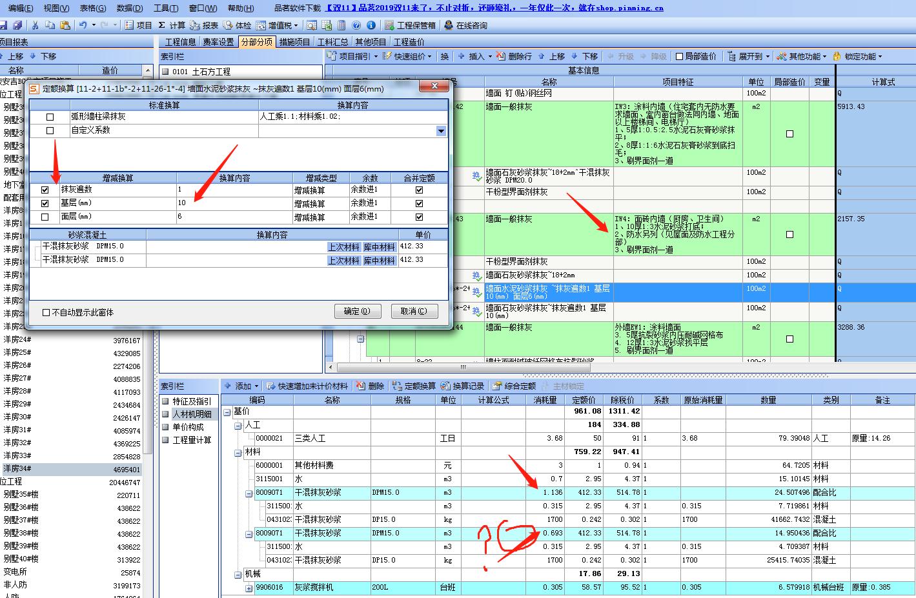The height and width of the screenshot is (598, 916).
Task: Open 报表 from the toolbar
Action: [x=205, y=25]
